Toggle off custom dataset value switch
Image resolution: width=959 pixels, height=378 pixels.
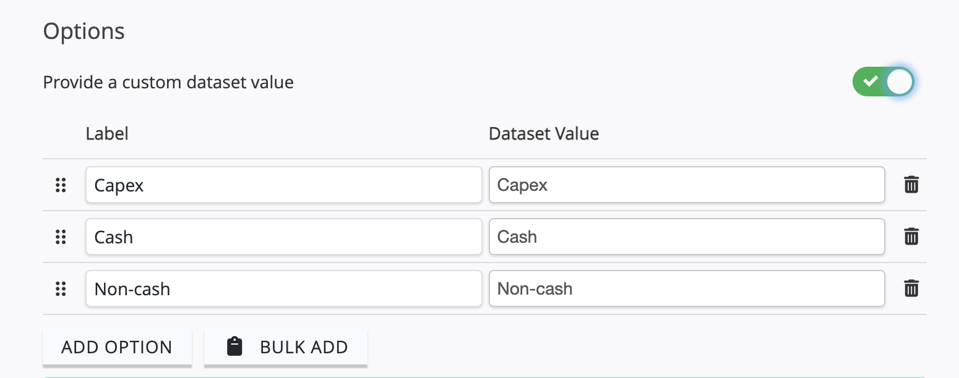pyautogui.click(x=883, y=82)
